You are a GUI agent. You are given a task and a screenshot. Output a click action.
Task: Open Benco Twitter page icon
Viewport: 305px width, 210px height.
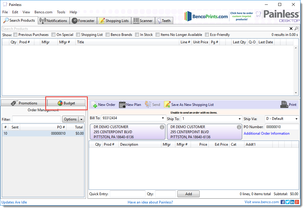287,202
